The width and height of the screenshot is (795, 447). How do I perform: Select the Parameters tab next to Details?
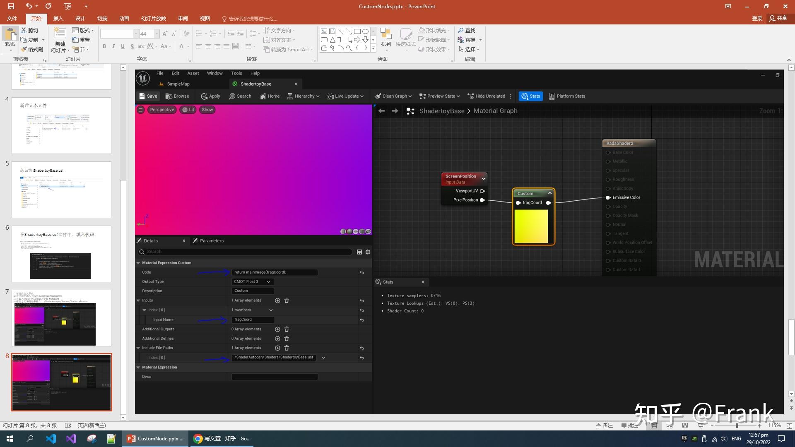pyautogui.click(x=212, y=240)
